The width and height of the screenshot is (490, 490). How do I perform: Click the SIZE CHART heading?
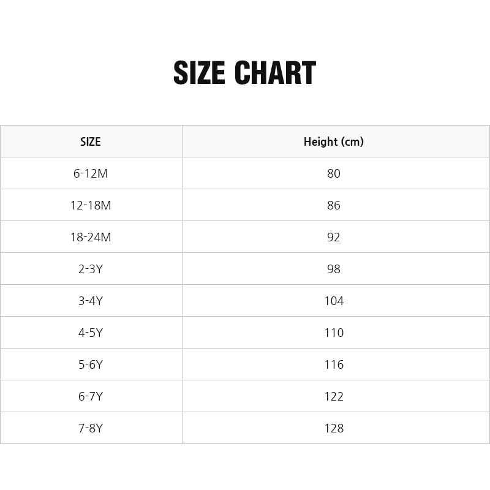tap(244, 73)
